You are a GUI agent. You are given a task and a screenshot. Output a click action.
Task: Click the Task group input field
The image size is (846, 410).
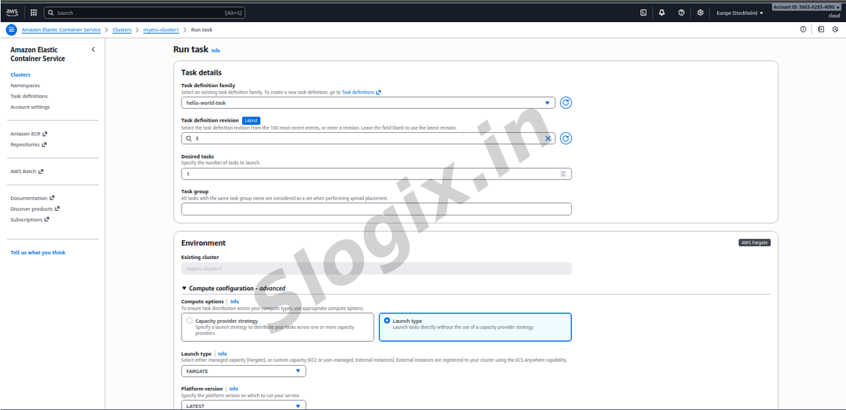[x=376, y=209]
